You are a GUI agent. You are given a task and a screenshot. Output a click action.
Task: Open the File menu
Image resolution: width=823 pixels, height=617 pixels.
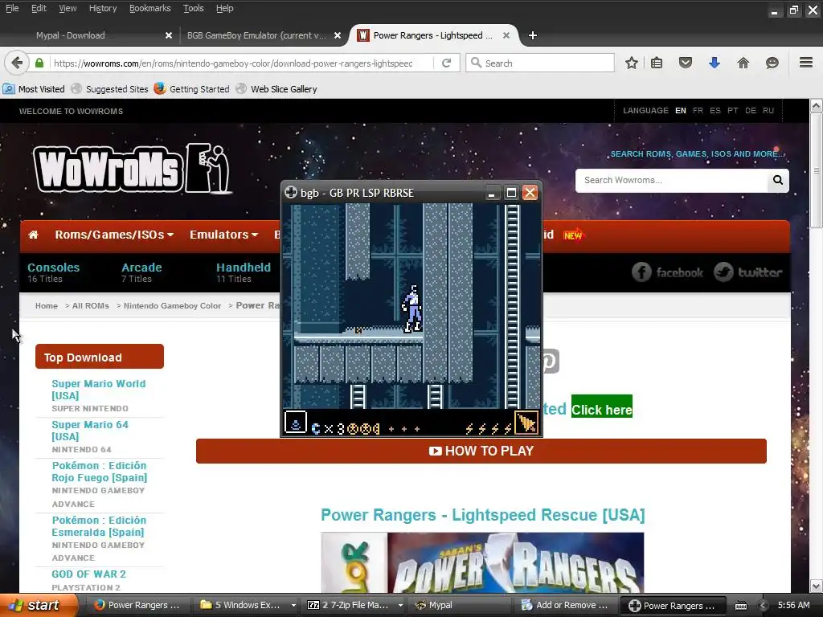click(x=12, y=8)
